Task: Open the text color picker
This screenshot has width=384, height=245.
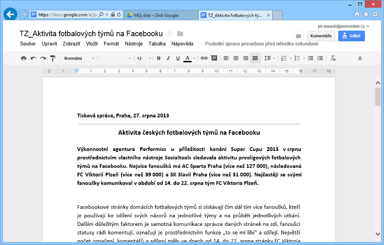Action: coord(188,58)
